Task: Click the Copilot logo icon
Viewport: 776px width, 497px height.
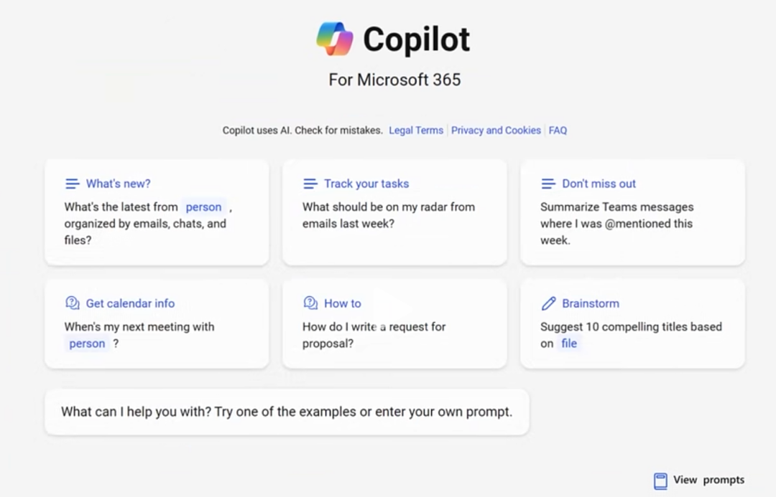Action: (335, 39)
